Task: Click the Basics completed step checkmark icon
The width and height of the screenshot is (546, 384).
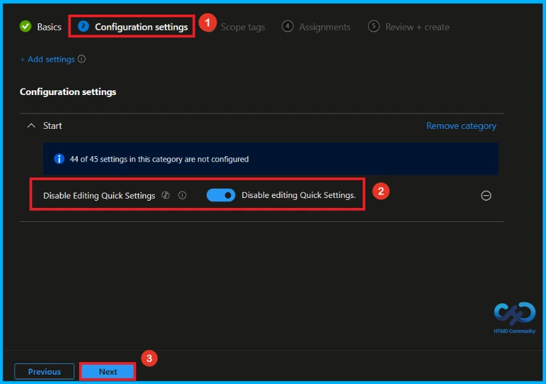Action: coord(25,27)
